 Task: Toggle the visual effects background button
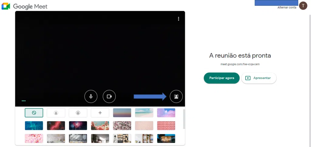[176, 96]
